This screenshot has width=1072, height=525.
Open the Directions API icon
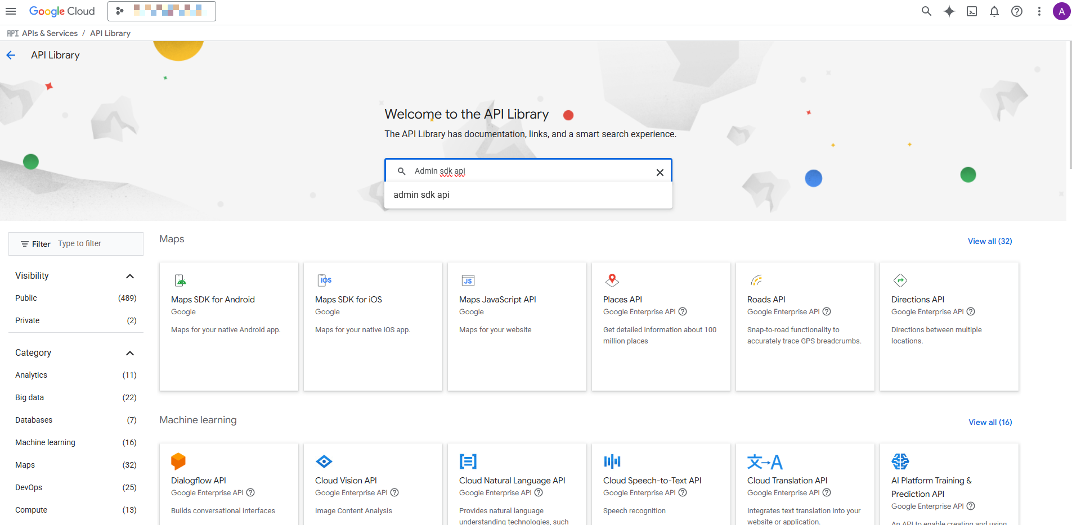click(x=900, y=280)
